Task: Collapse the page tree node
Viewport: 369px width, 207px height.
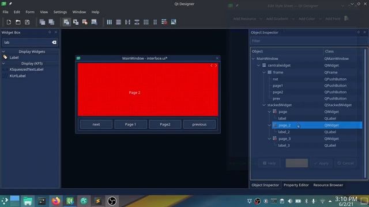Action: [269, 112]
